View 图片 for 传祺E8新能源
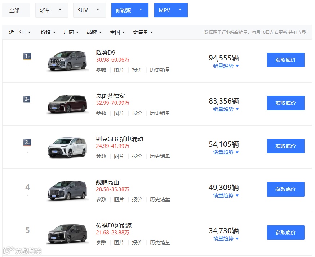 119,242
